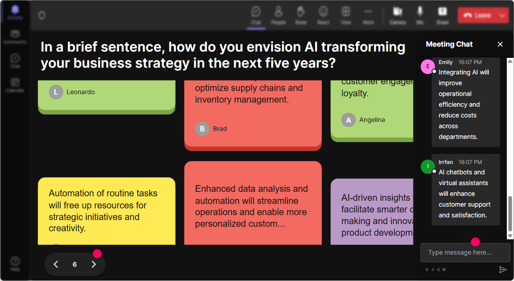Open the Activity bell in the sidebar
This screenshot has width=514, height=281.
[x=15, y=13]
